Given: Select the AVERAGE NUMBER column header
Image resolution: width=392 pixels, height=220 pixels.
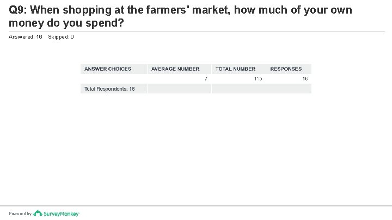Looking at the screenshot, I should 175,69.
